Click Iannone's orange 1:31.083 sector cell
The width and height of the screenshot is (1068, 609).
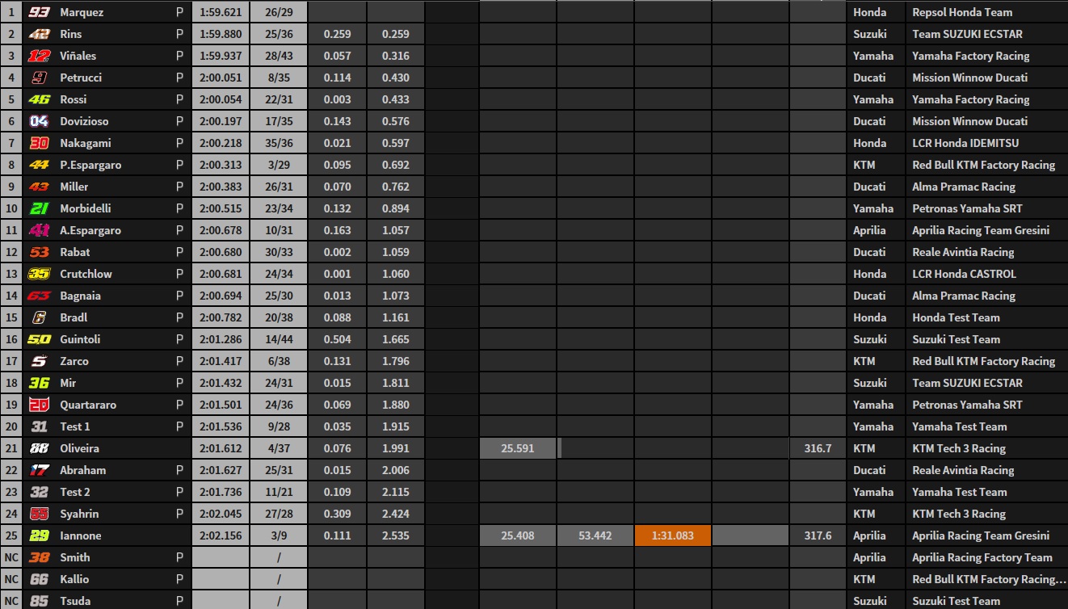[x=672, y=535]
